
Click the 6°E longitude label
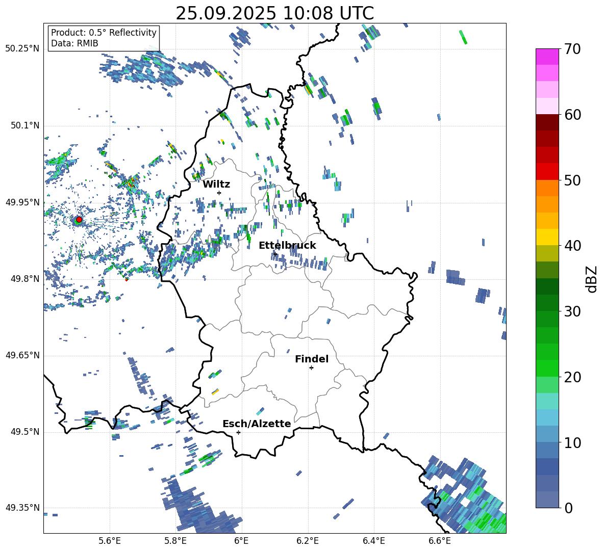coord(241,541)
